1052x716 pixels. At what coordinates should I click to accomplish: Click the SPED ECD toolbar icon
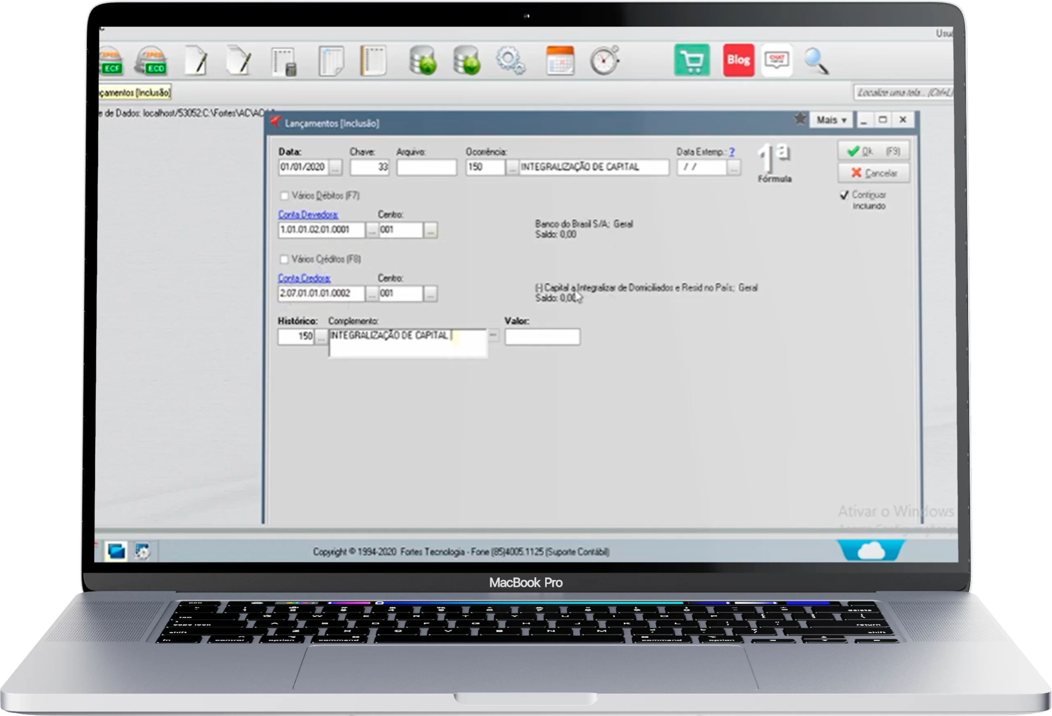151,61
